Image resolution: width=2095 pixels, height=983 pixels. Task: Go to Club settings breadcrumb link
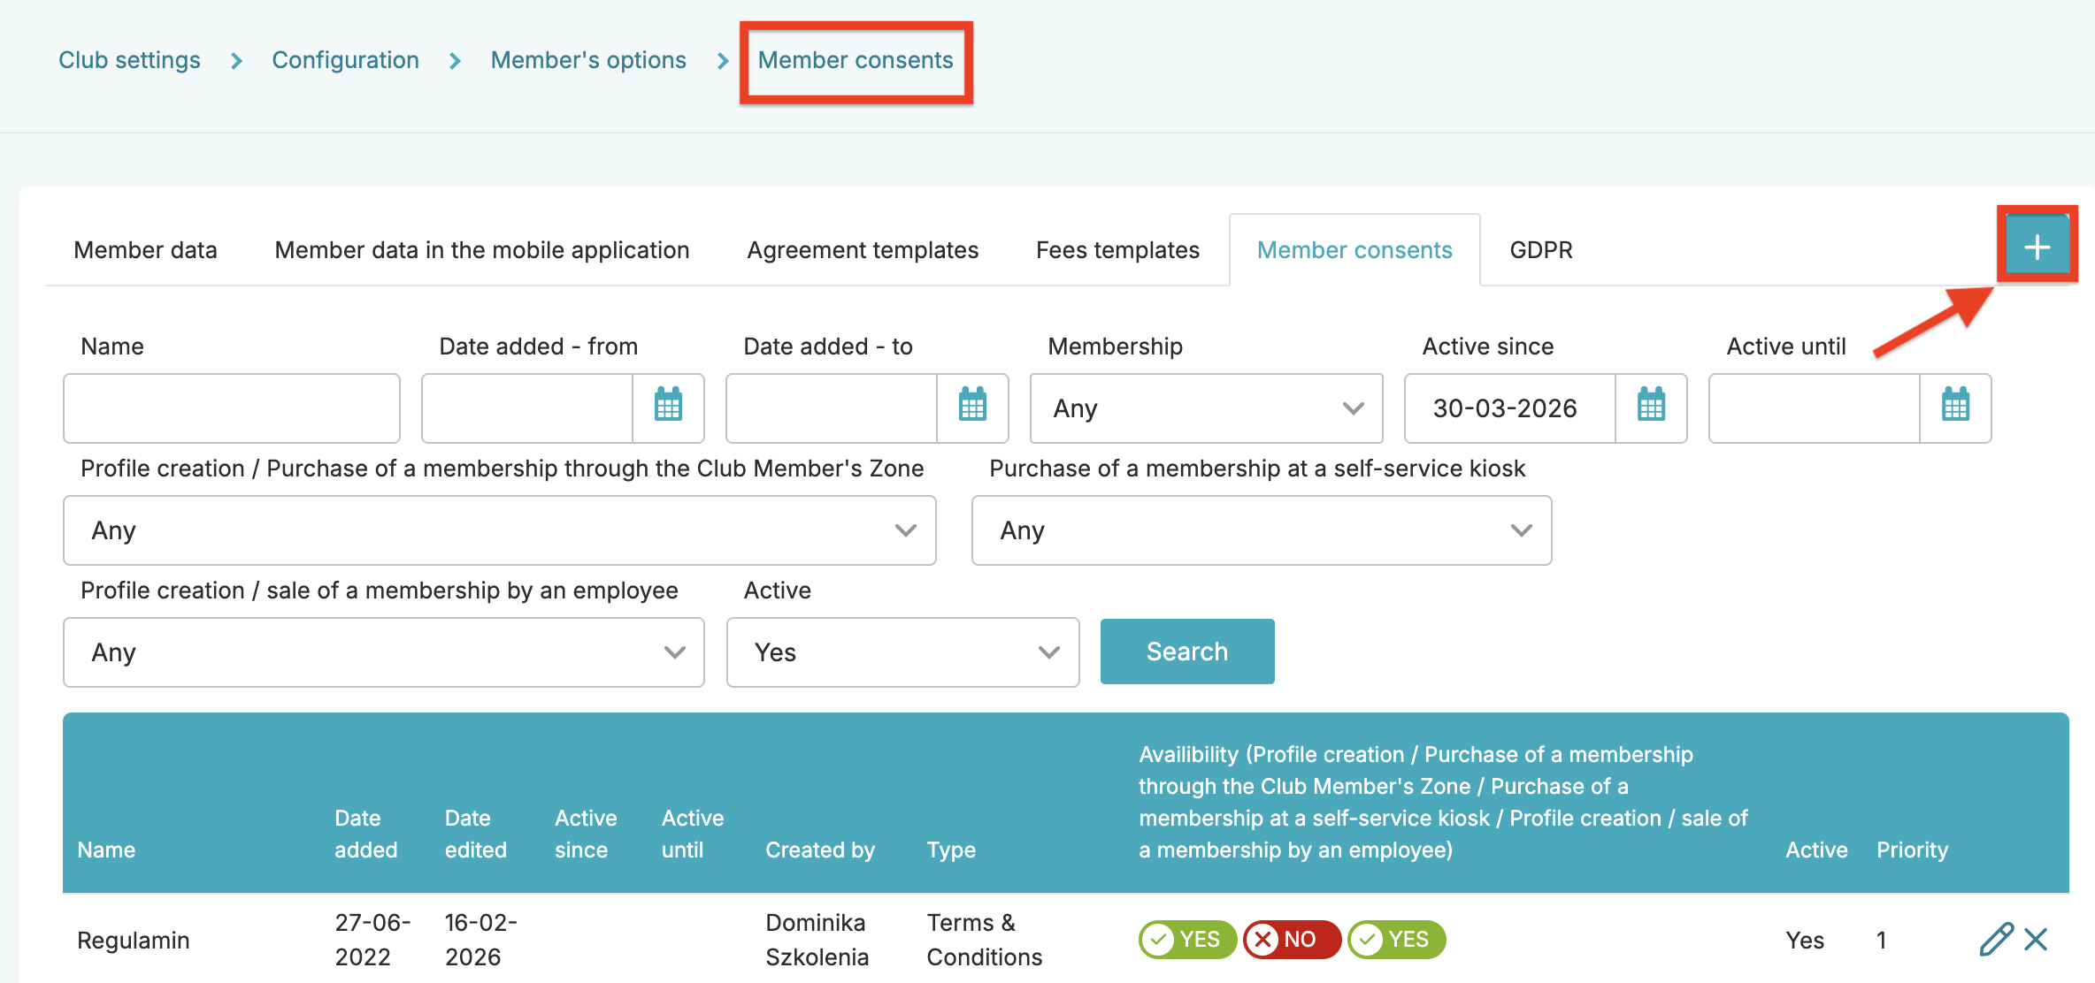pyautogui.click(x=129, y=60)
